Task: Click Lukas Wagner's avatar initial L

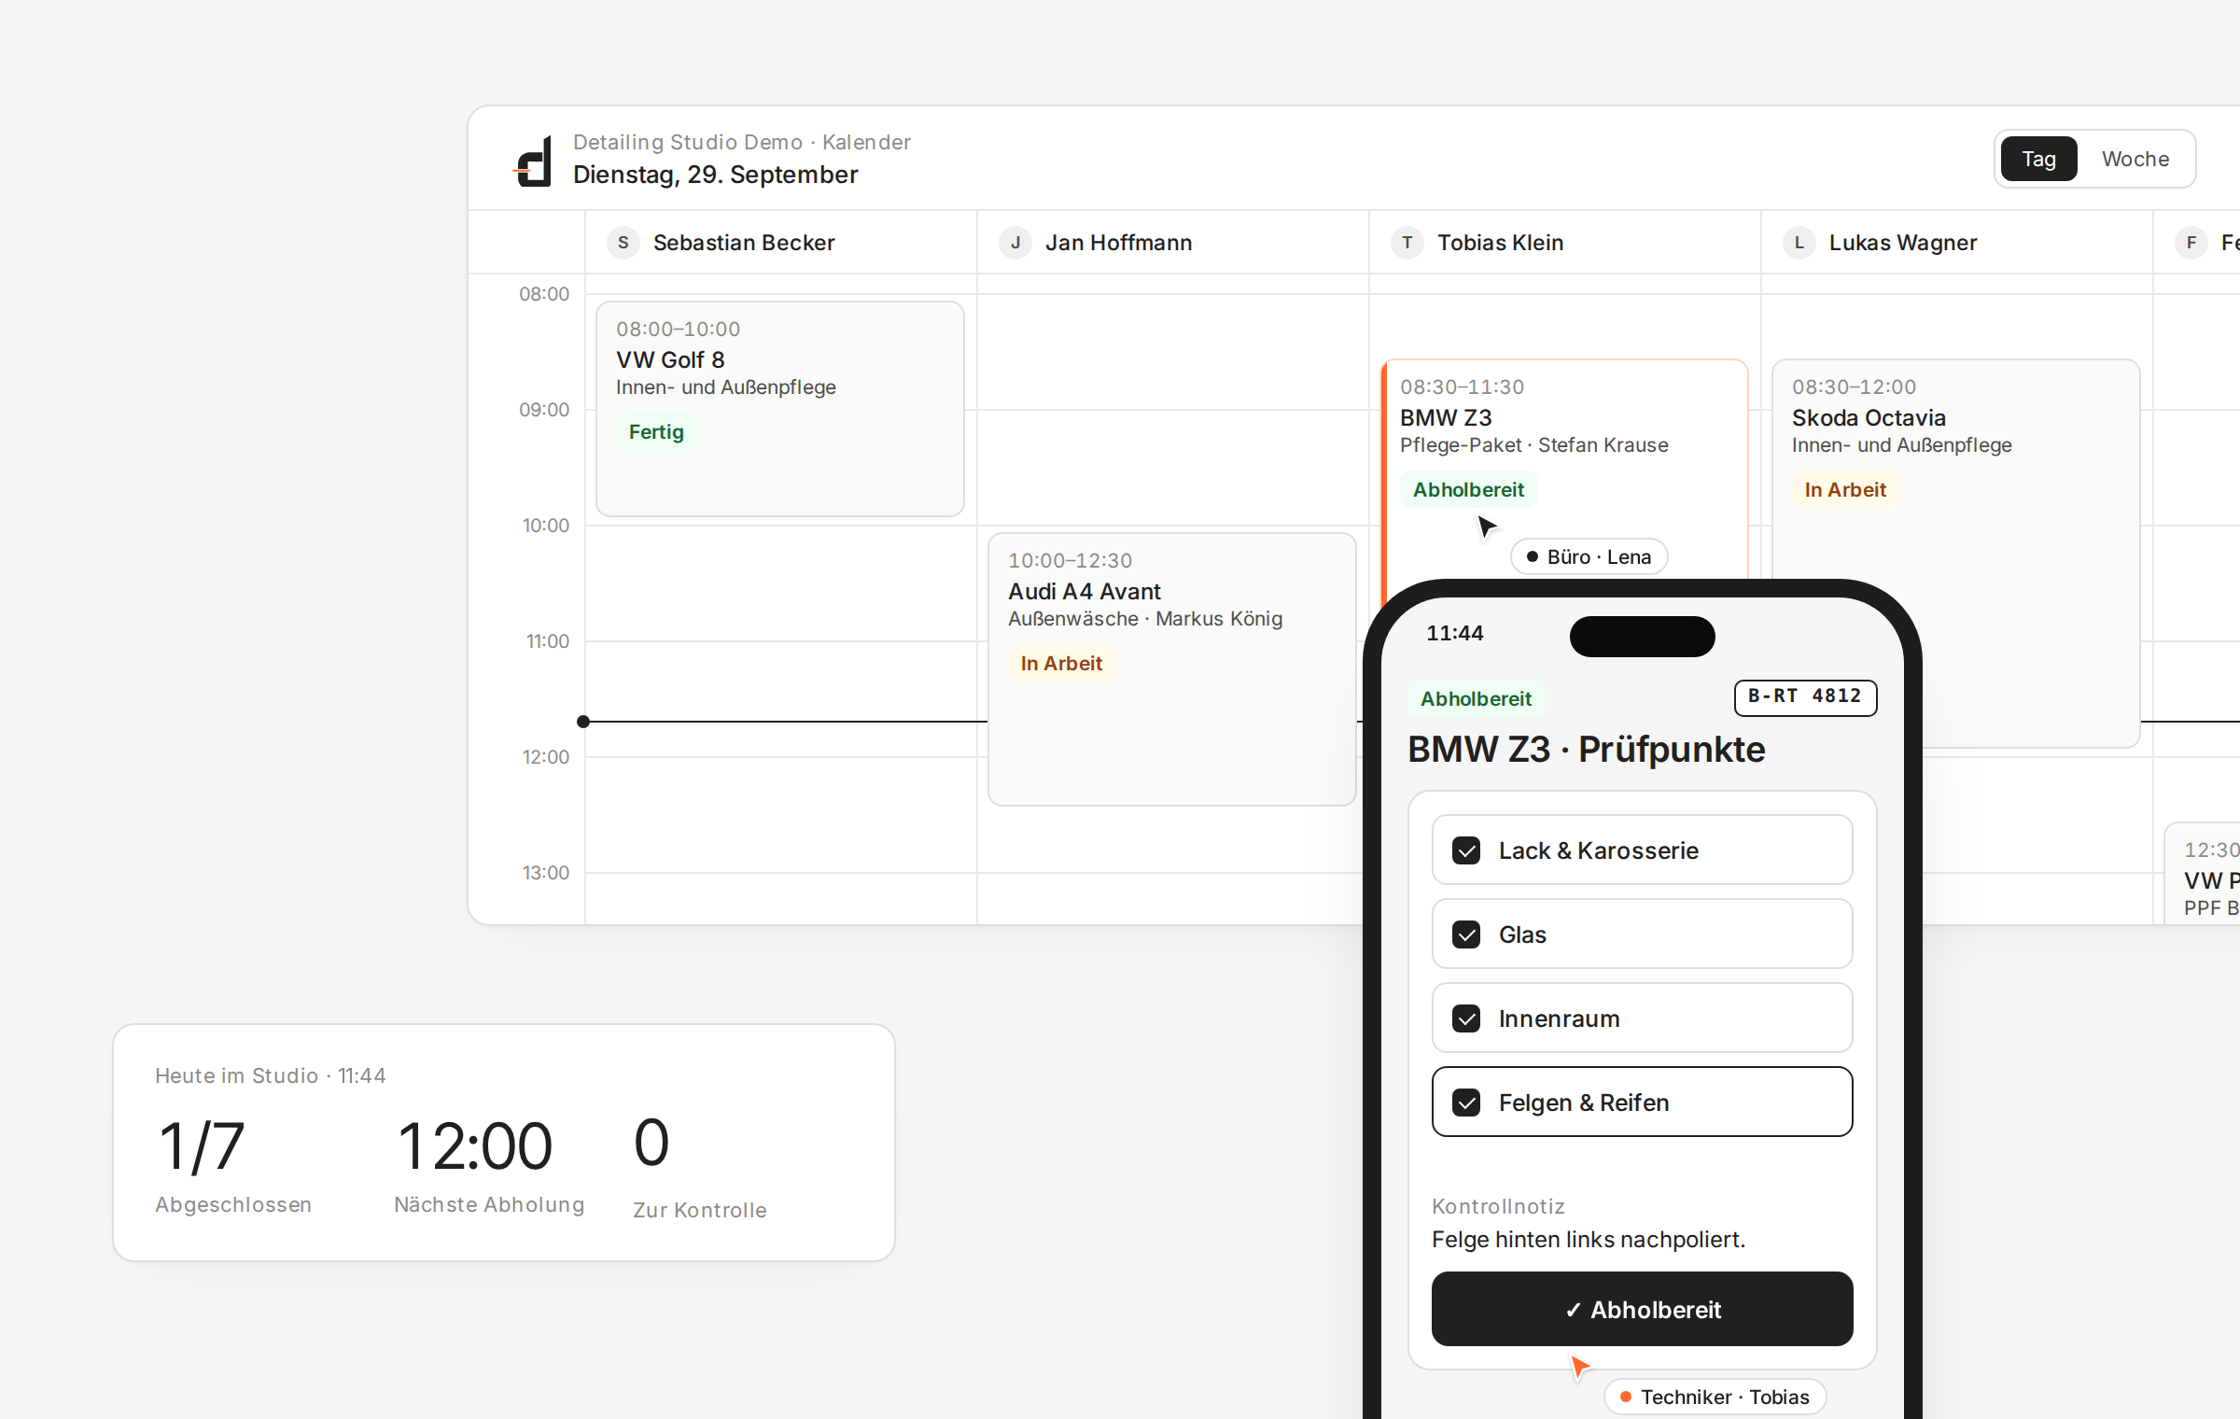Action: coord(1799,243)
